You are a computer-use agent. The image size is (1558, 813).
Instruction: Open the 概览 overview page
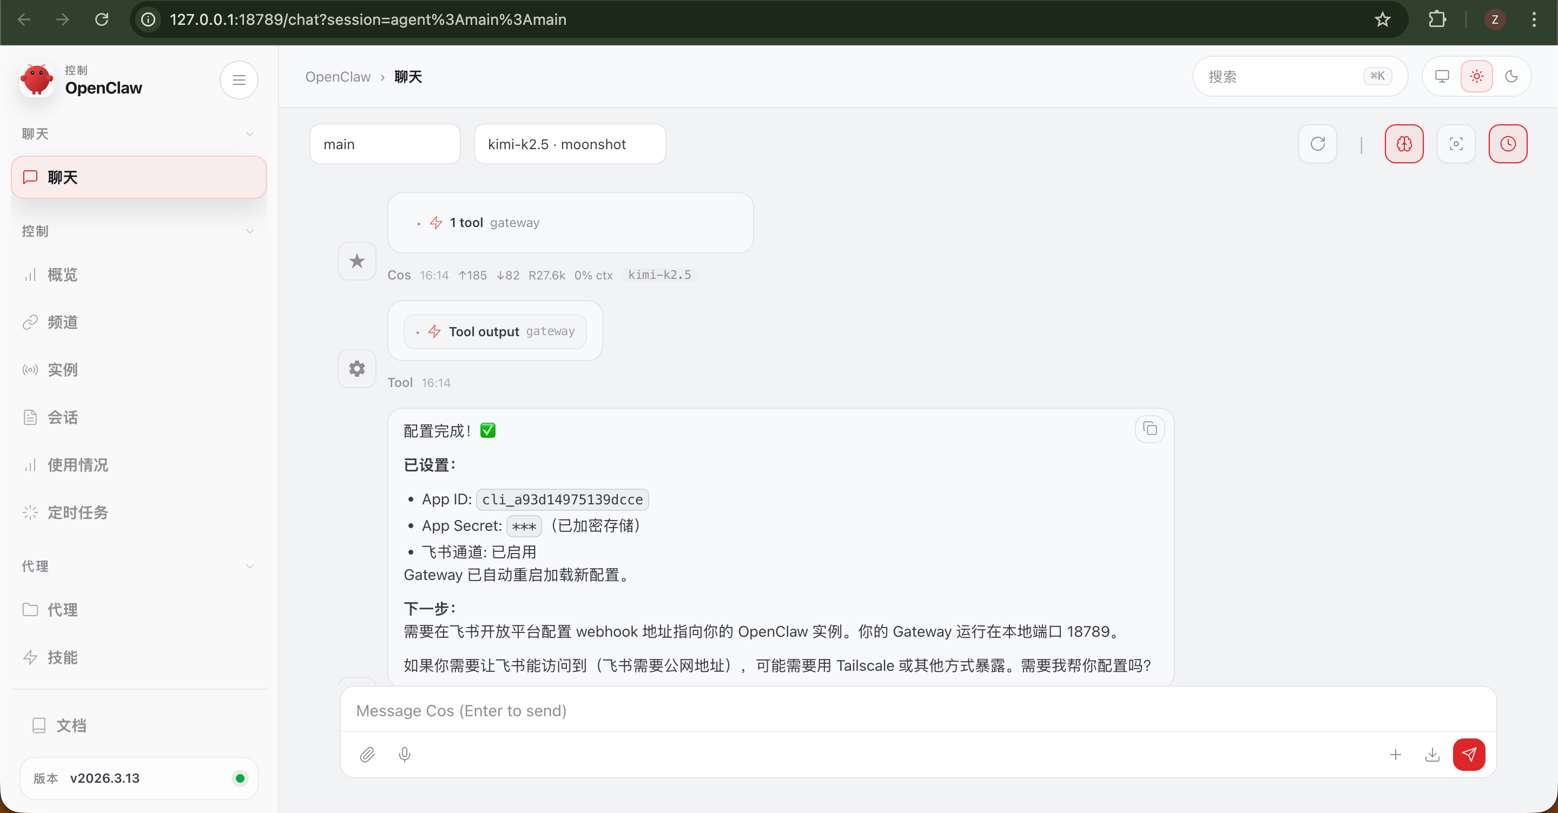[138, 275]
